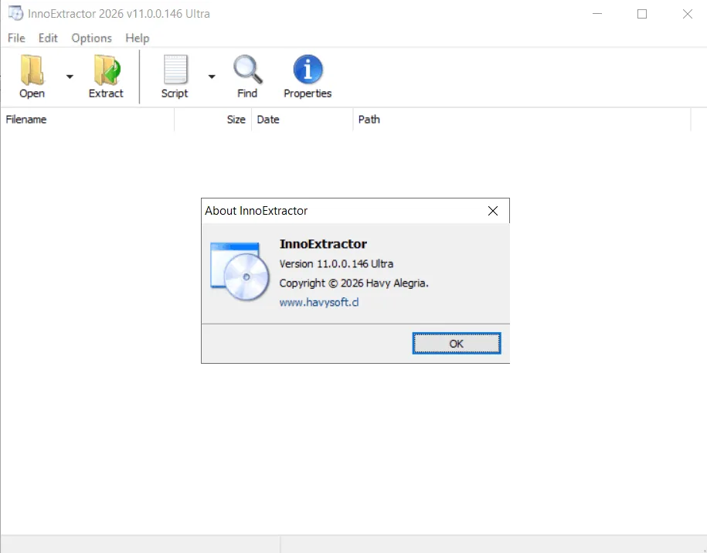Sort list by Size column header

point(212,120)
